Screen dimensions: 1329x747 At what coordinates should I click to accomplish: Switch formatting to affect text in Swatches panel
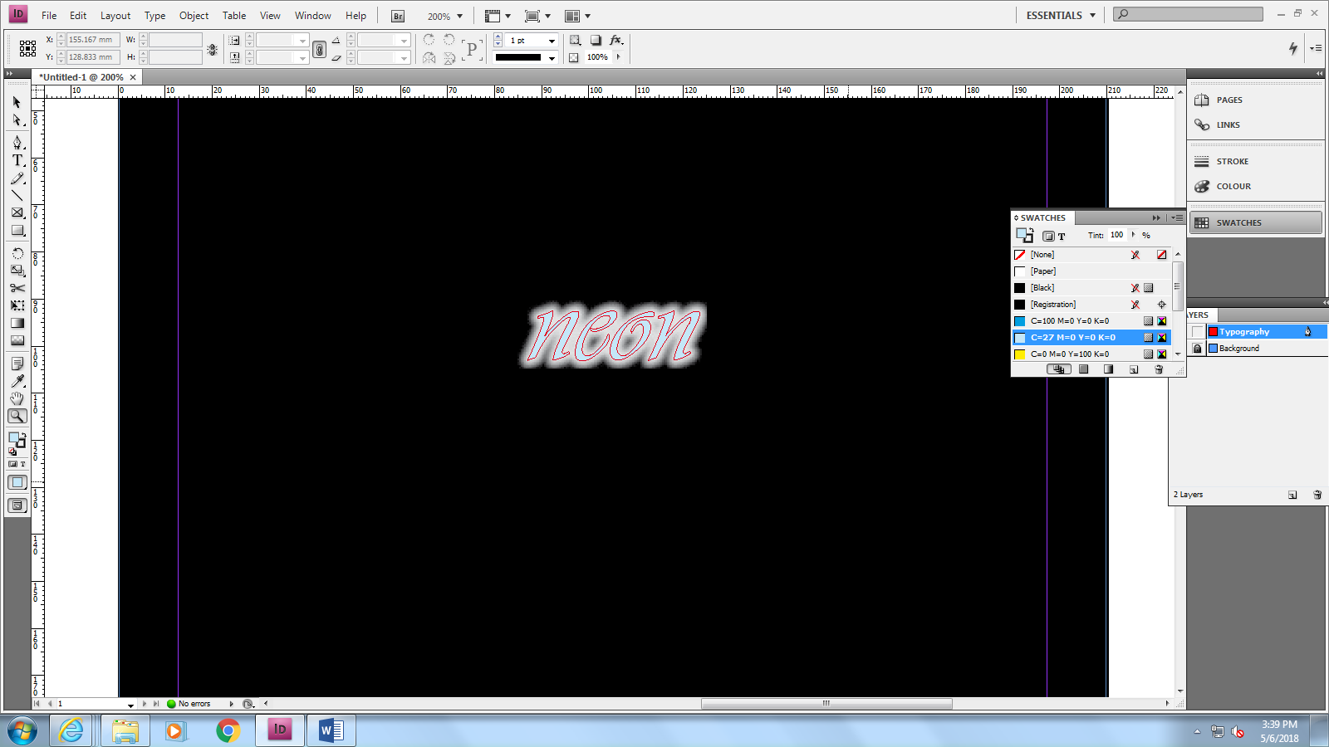pos(1062,236)
